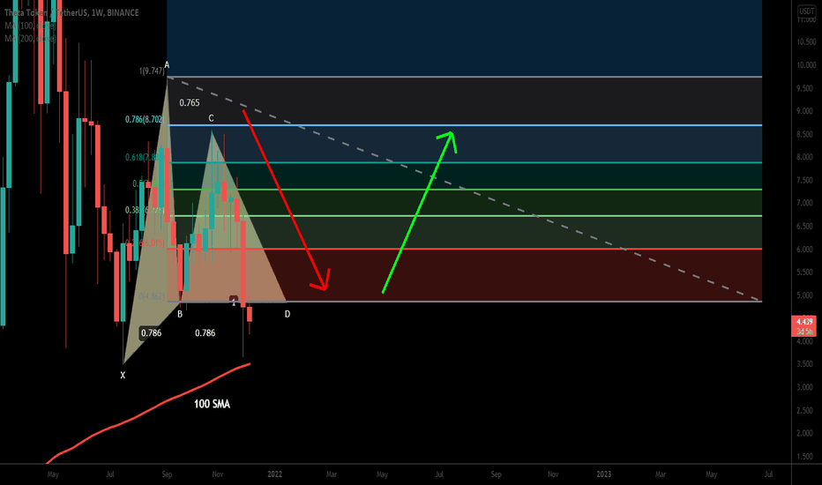Select pattern point label A
The height and width of the screenshot is (485, 822).
pyautogui.click(x=167, y=65)
